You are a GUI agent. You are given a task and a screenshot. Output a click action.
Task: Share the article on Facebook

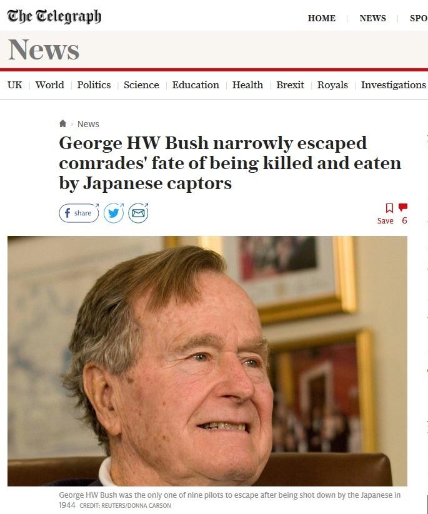[x=79, y=213]
